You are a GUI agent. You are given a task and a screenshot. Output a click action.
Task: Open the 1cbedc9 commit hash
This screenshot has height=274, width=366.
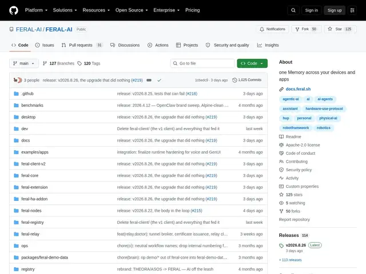[x=201, y=80]
